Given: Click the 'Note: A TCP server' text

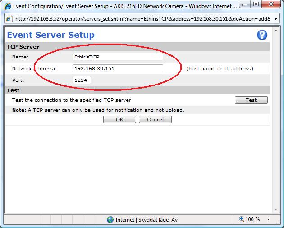Looking at the screenshot, I should (x=98, y=110).
